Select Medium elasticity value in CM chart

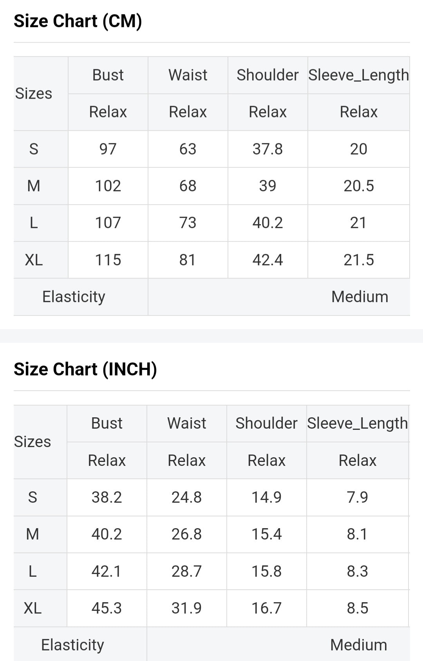click(x=360, y=297)
